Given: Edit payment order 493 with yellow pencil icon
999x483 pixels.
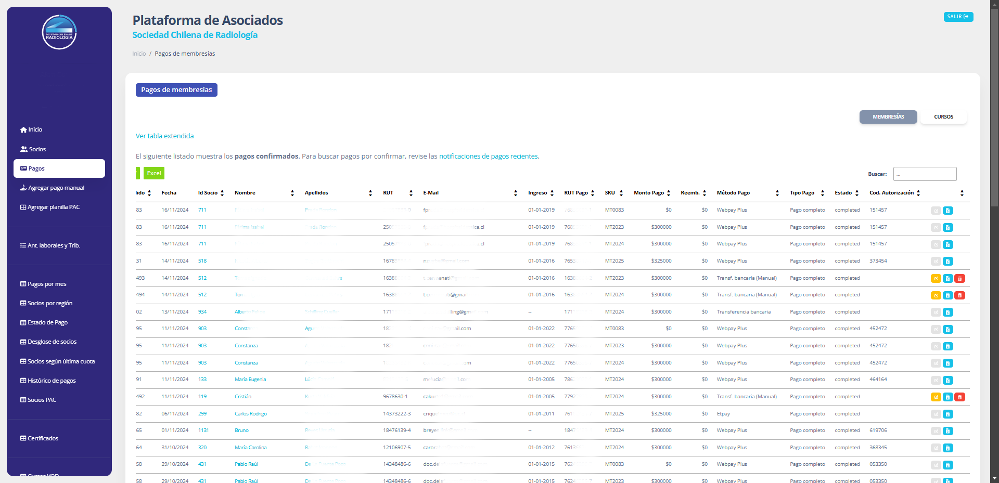Looking at the screenshot, I should click(936, 279).
